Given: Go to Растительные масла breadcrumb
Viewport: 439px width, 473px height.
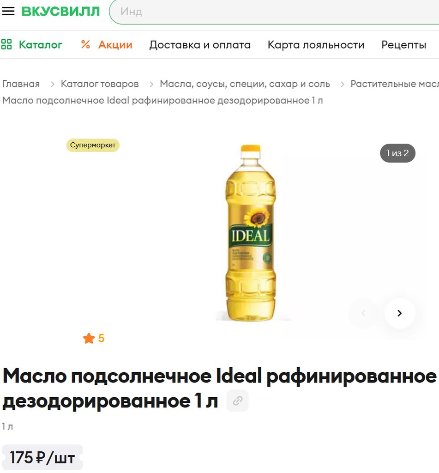Looking at the screenshot, I should (394, 84).
